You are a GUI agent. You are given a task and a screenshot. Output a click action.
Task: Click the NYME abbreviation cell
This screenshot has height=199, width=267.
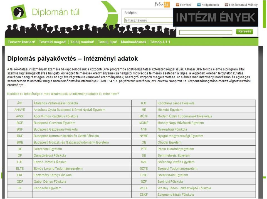[x=144, y=136]
